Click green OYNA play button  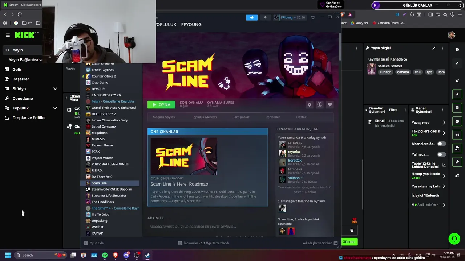tap(161, 105)
